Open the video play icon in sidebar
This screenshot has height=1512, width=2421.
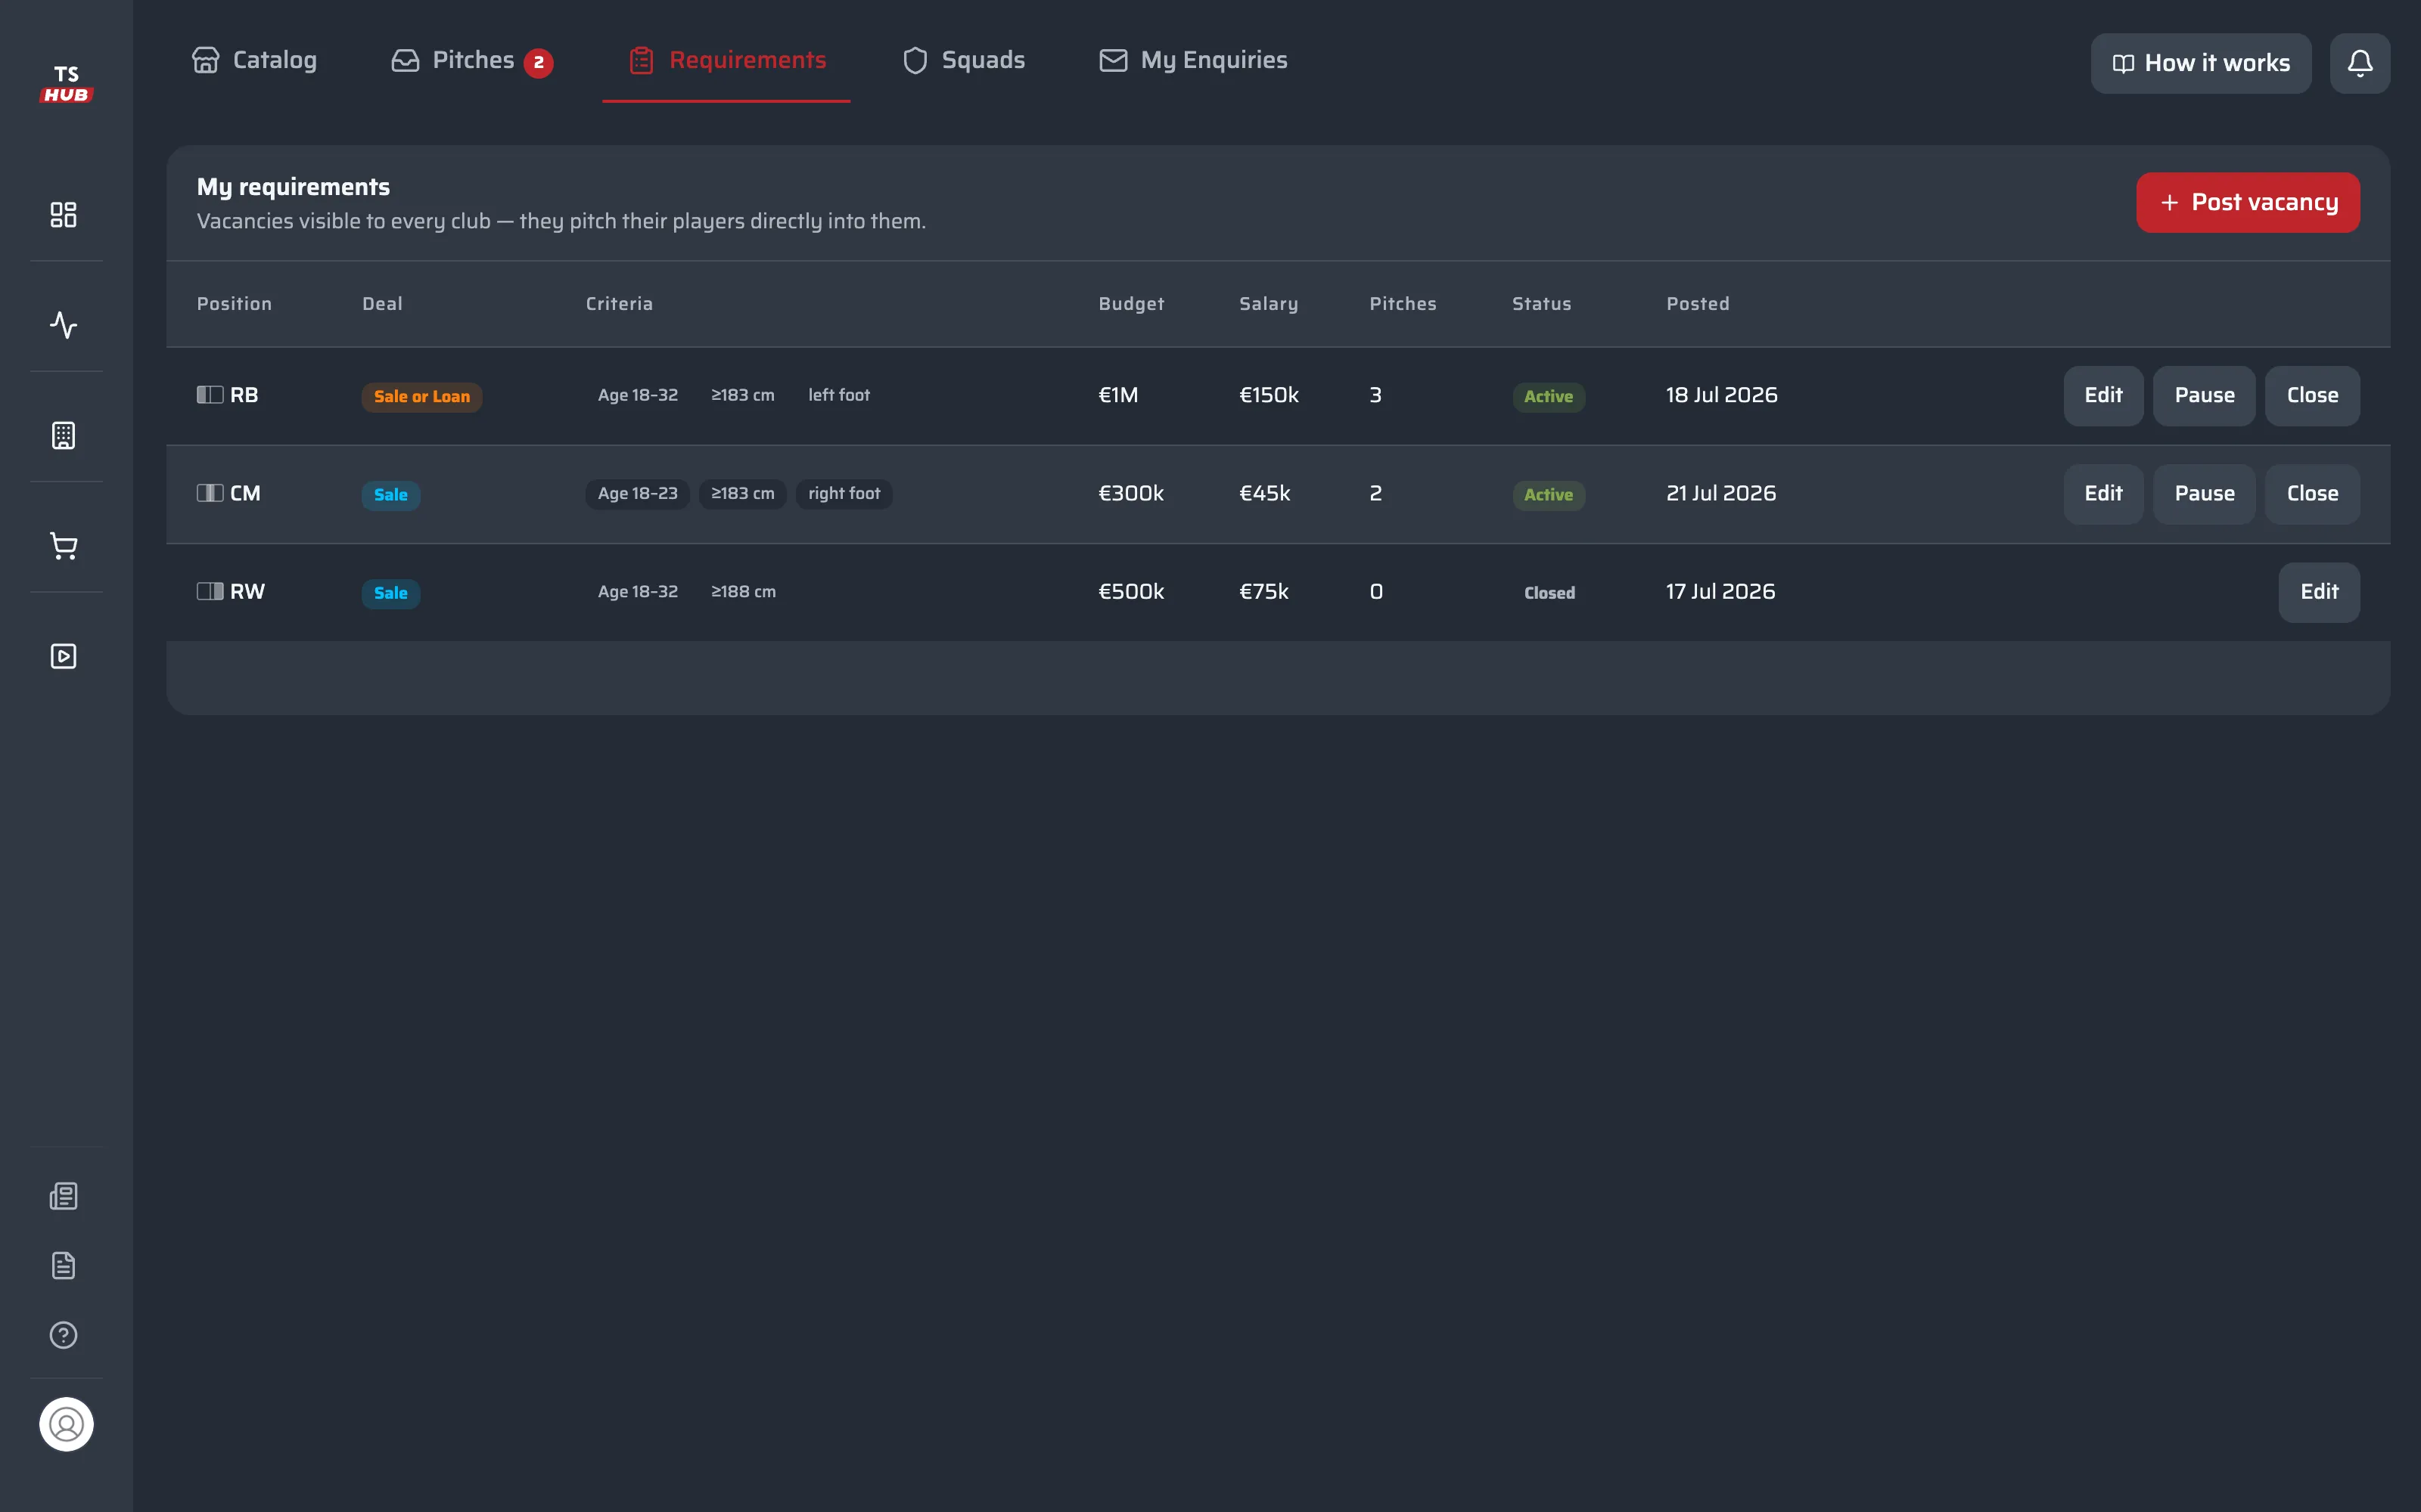[x=63, y=656]
